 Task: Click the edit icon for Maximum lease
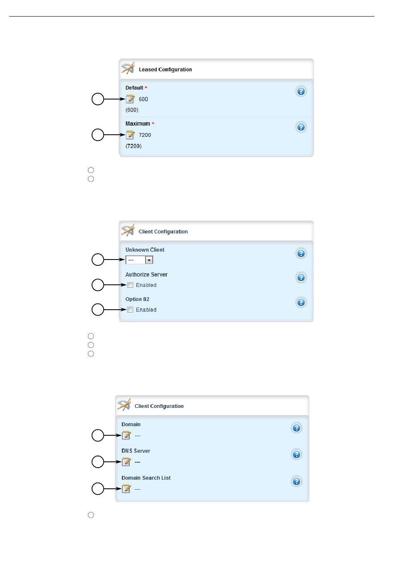pos(130,135)
